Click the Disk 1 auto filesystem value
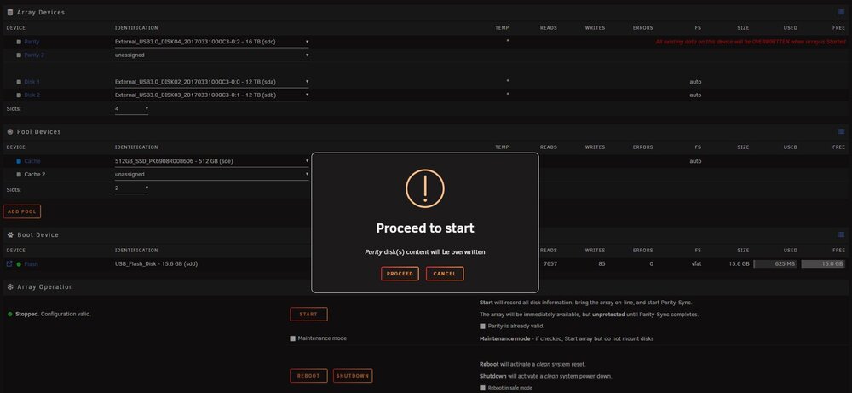This screenshot has width=852, height=393. click(695, 82)
